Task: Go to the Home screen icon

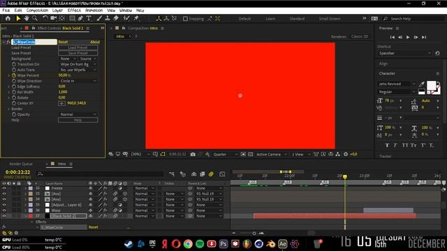Action: pyautogui.click(x=8, y=19)
